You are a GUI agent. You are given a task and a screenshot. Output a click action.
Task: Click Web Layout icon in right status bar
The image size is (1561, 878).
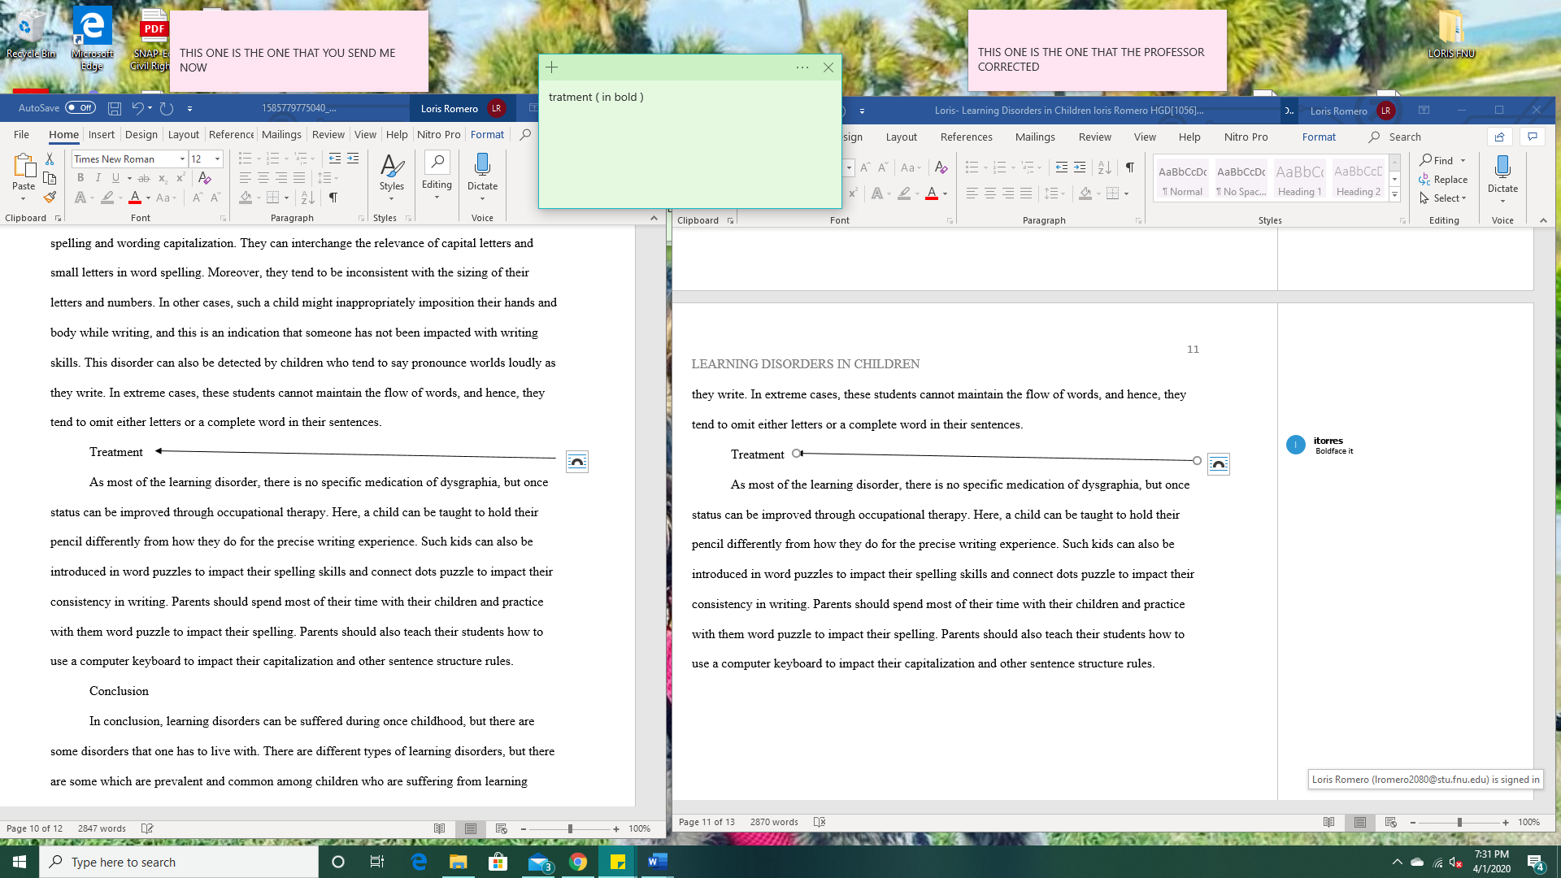(1390, 822)
